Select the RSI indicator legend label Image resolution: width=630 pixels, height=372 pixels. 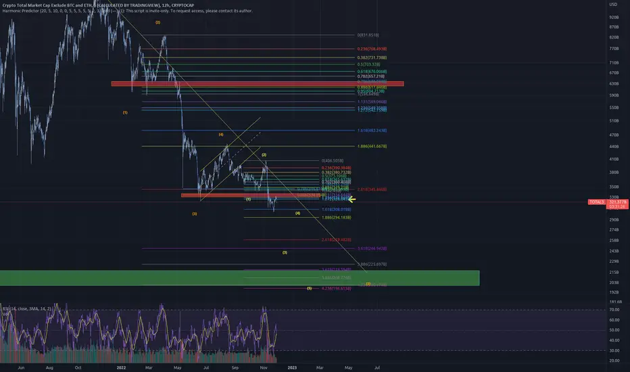click(x=27, y=309)
